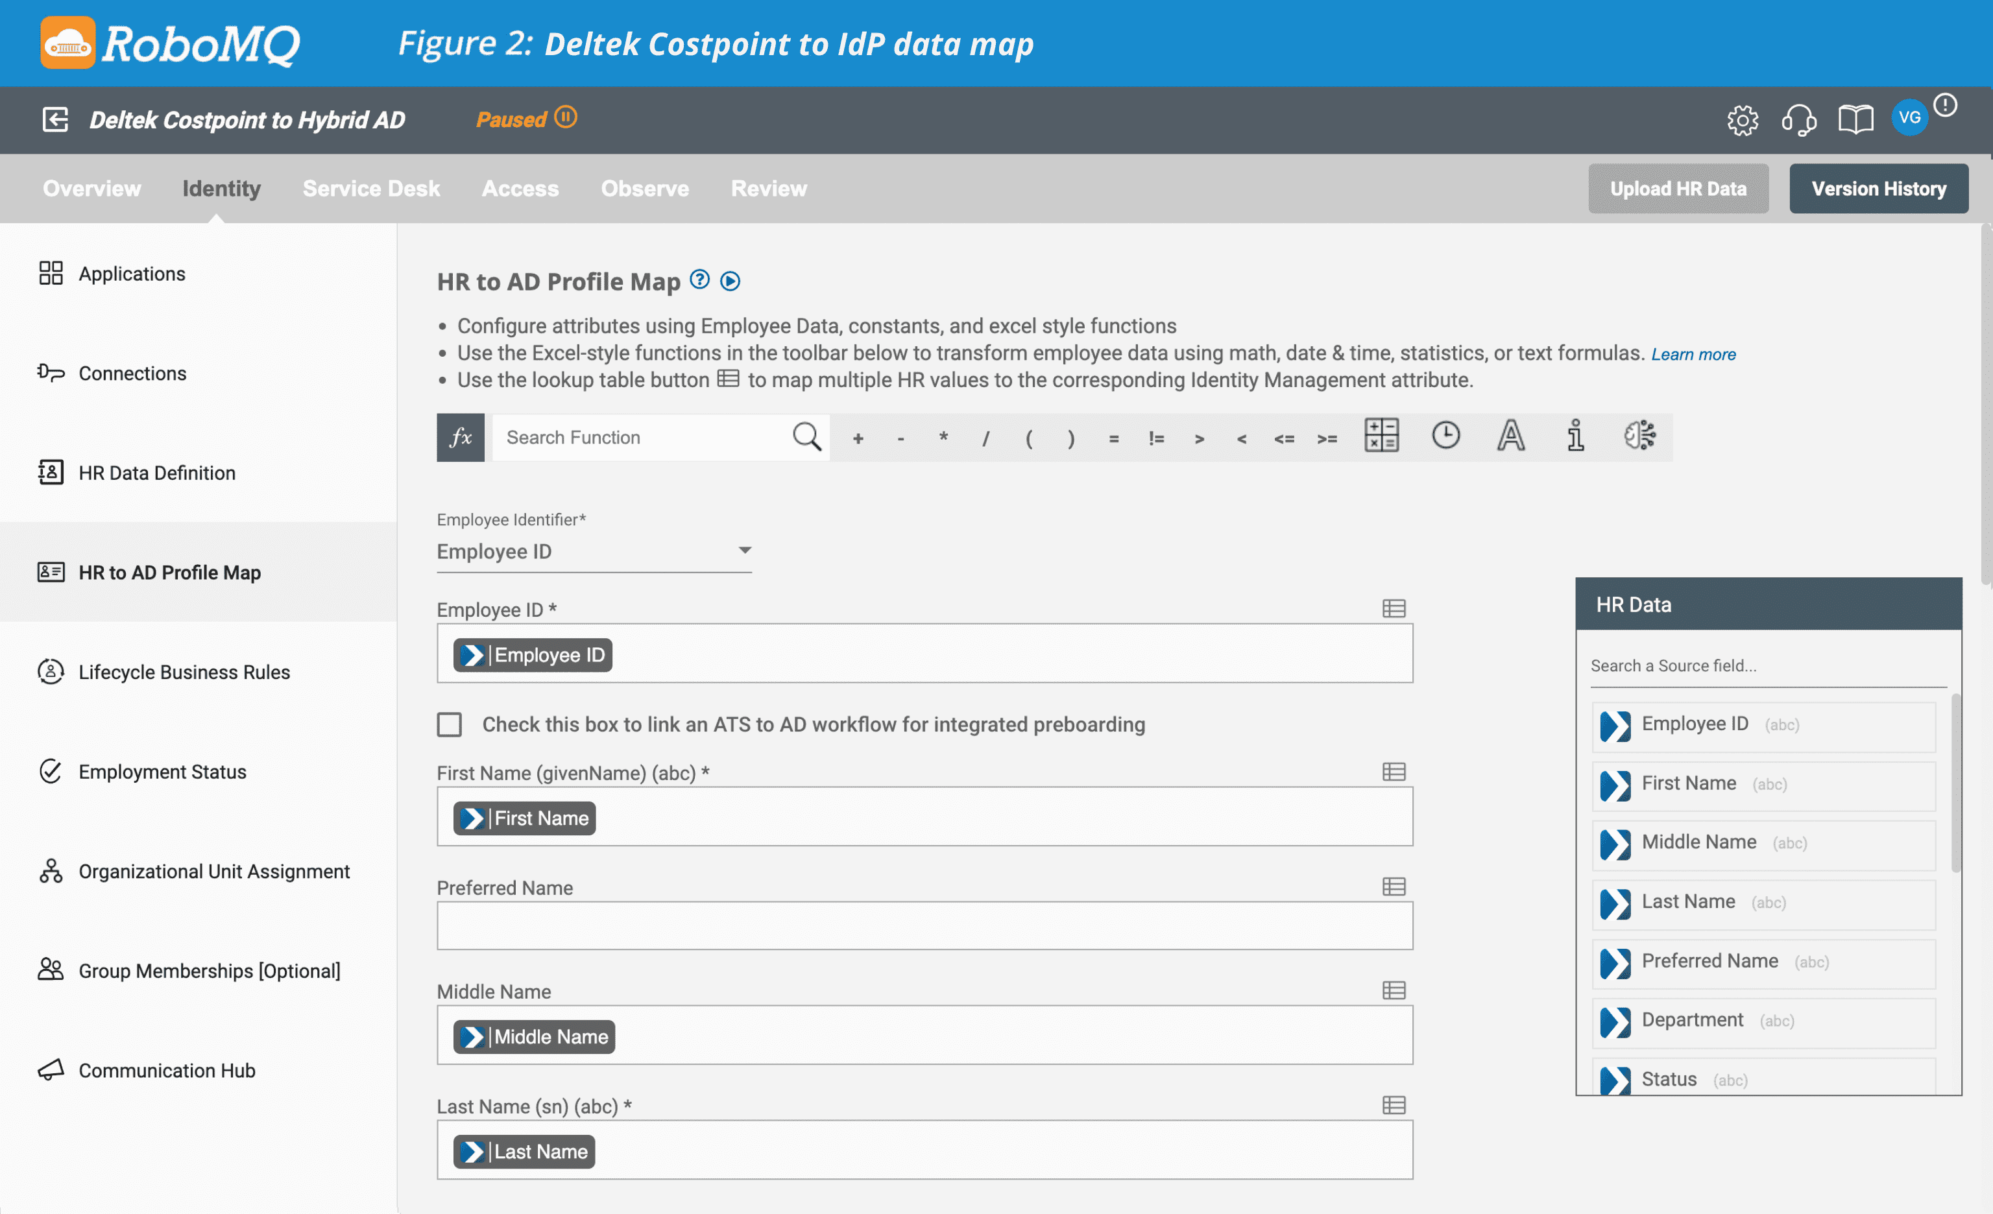
Task: Open the AI brain icon in toolbar
Action: tap(1639, 436)
